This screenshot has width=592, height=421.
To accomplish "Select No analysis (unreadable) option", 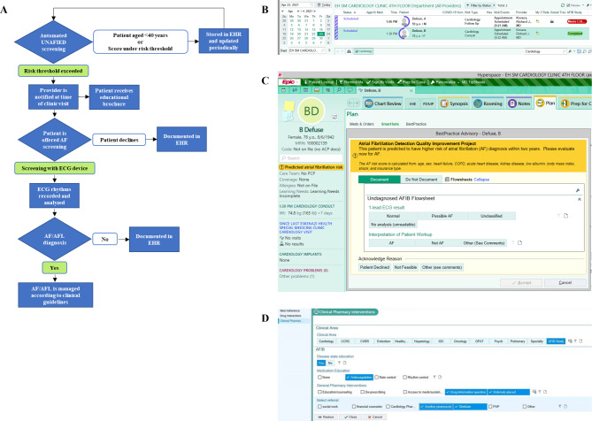I will (393, 225).
